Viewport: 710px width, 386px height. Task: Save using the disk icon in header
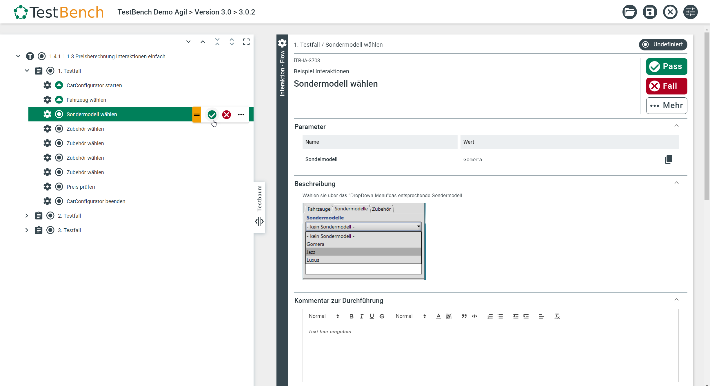click(650, 12)
